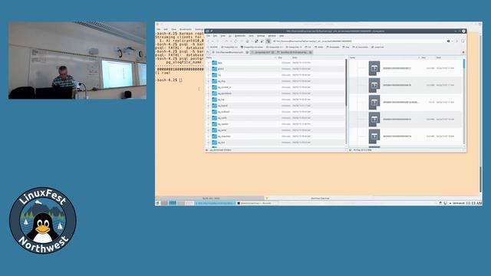Select the pg_stat folder icon
The height and width of the screenshot is (276, 491).
pos(215,143)
